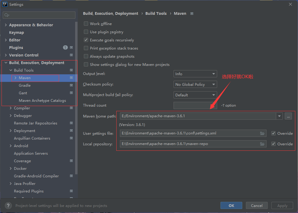Click the User settings file path field
Viewport: 298px width, 213px height.
[x=193, y=133]
